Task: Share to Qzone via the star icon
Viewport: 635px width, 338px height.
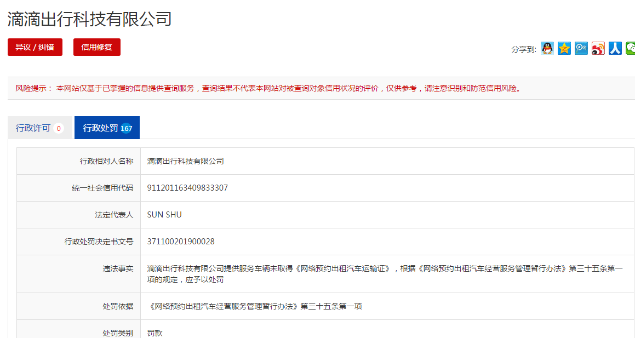Action: 564,48
